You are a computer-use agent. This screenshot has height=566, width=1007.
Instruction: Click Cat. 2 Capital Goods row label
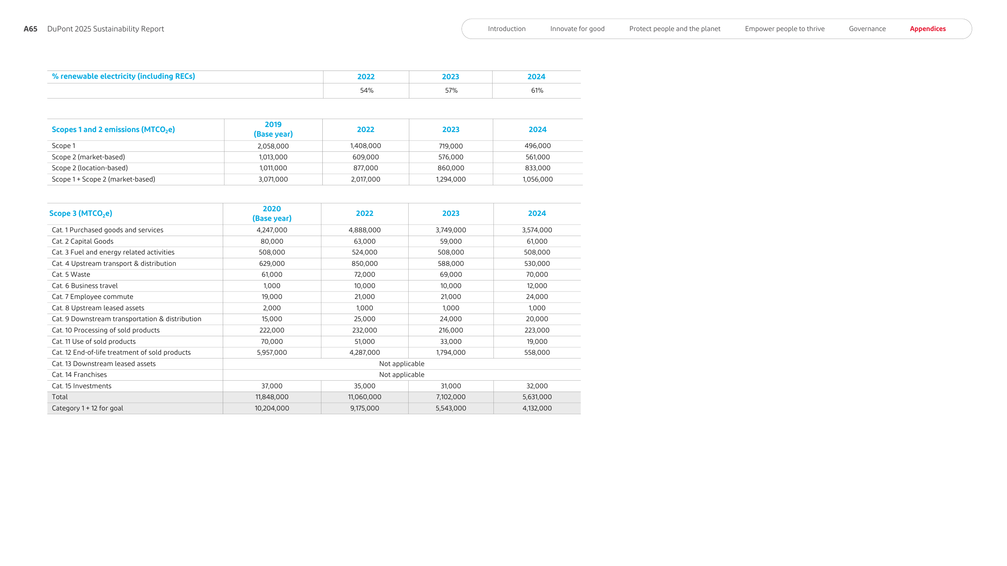(x=83, y=241)
